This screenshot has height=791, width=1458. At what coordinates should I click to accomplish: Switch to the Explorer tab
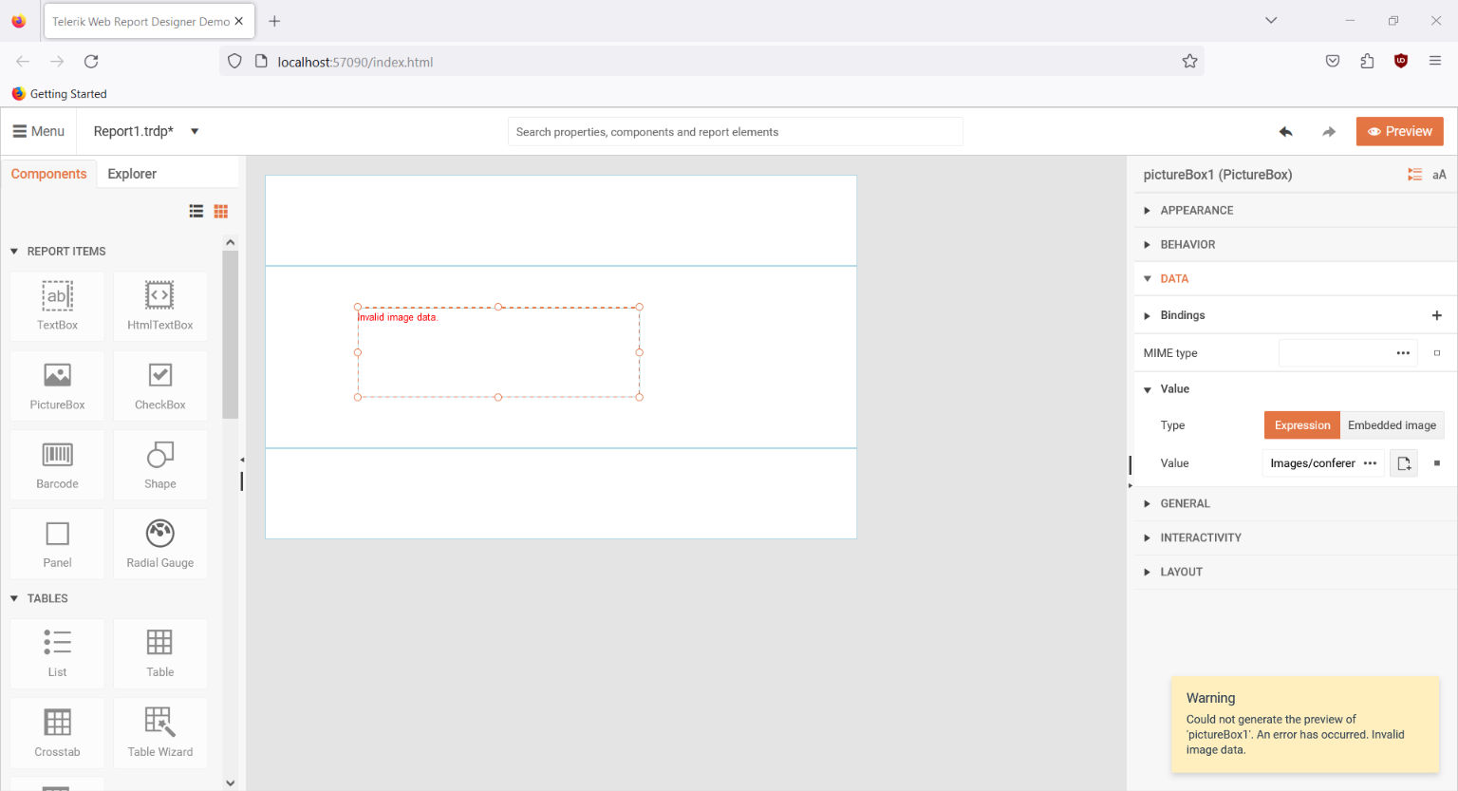[131, 174]
